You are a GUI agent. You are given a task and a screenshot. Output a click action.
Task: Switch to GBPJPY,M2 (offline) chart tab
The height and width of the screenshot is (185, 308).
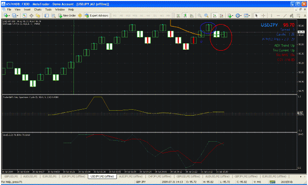(x=246, y=176)
